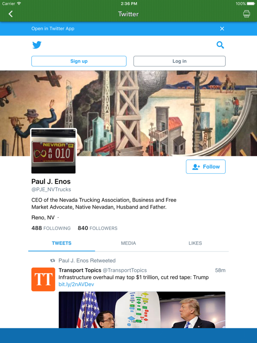This screenshot has width=257, height=343.
Task: Follow Paul J. Enos
Action: tap(206, 167)
